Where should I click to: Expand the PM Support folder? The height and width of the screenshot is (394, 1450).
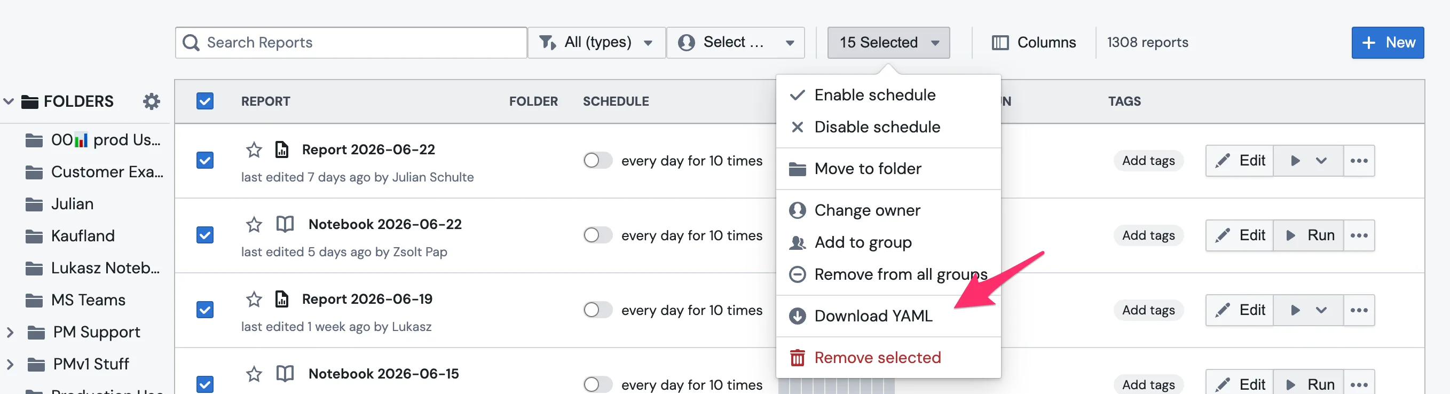click(10, 333)
